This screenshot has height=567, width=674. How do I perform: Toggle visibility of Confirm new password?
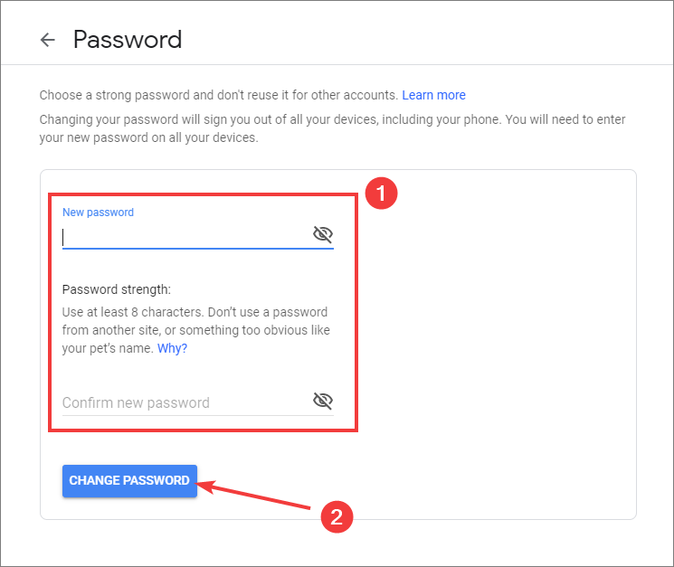(x=323, y=401)
